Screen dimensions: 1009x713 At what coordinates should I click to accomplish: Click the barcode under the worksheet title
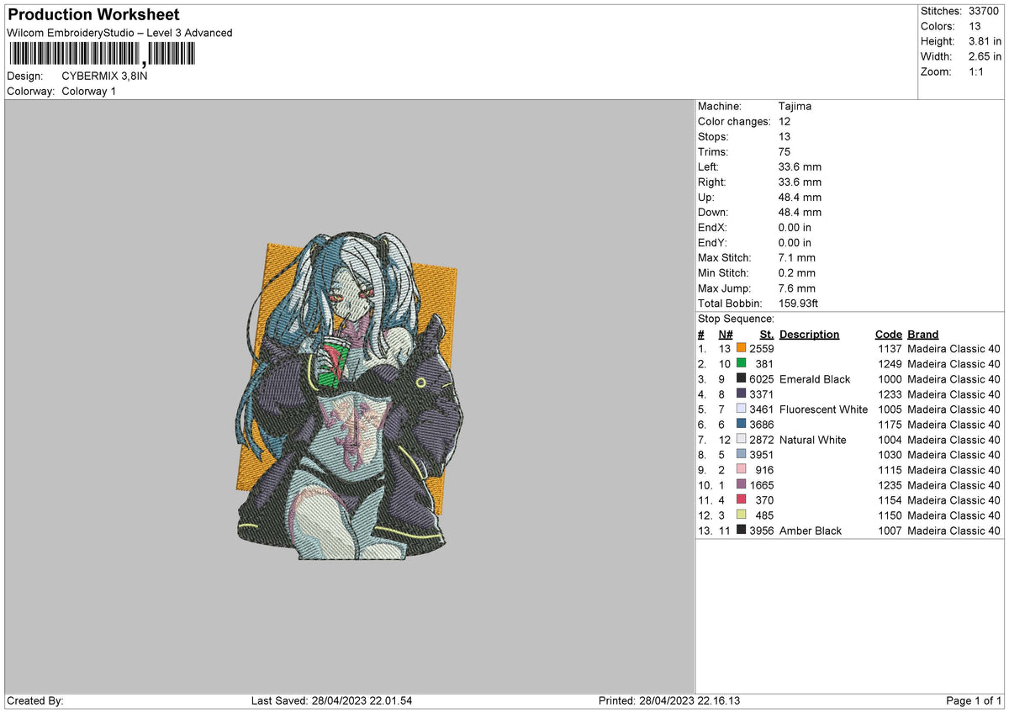[102, 55]
